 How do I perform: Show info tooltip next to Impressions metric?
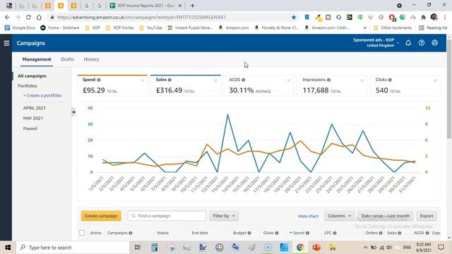click(328, 80)
